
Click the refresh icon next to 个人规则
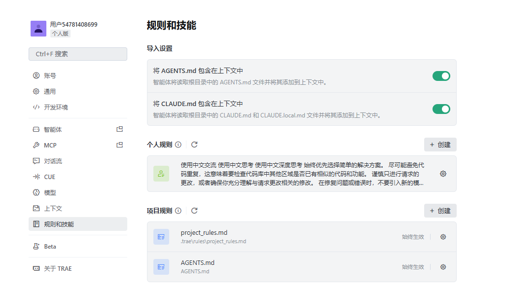coord(194,144)
